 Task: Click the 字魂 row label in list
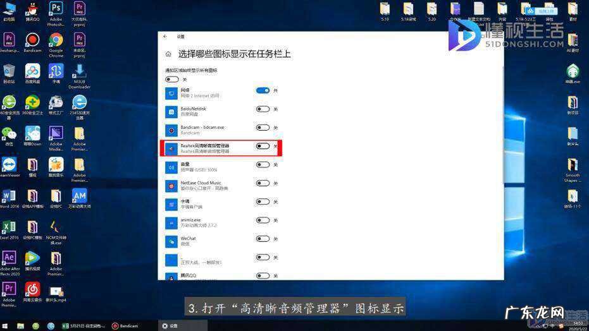(185, 202)
